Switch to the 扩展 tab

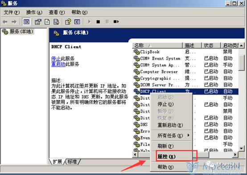point(57,162)
